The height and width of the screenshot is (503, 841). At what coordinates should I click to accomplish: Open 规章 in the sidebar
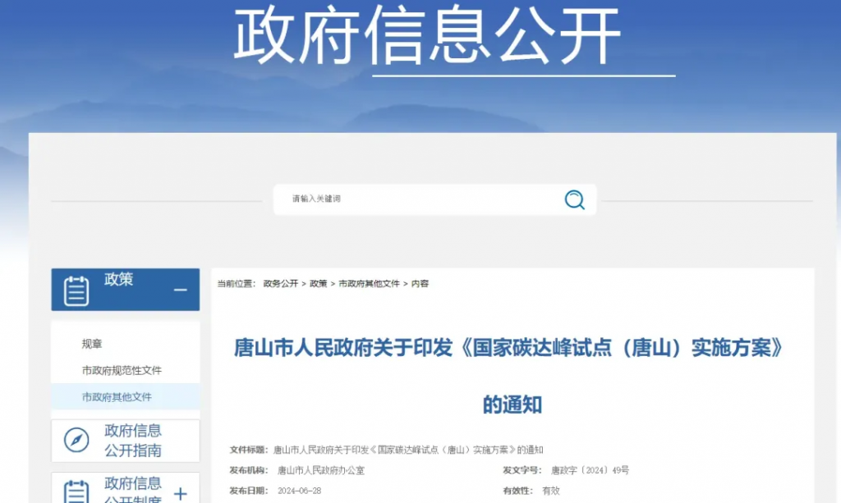92,345
